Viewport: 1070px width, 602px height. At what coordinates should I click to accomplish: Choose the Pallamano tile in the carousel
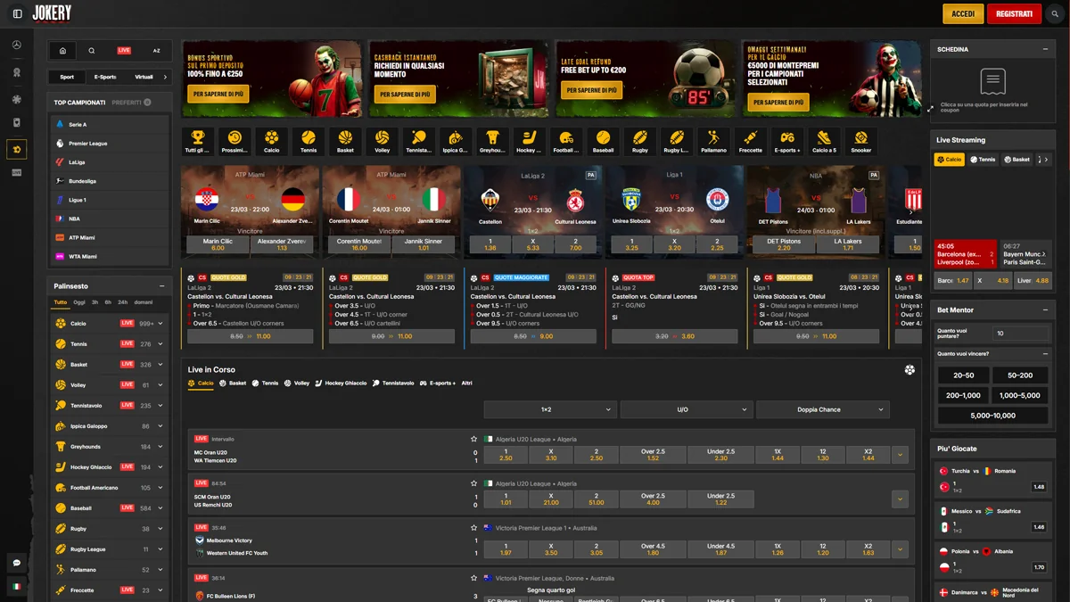point(713,141)
